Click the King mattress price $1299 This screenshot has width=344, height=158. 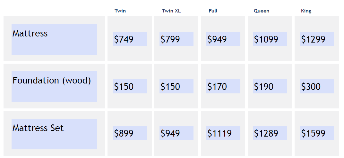313,39
